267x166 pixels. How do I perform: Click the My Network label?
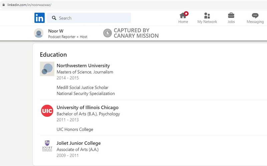point(207,22)
